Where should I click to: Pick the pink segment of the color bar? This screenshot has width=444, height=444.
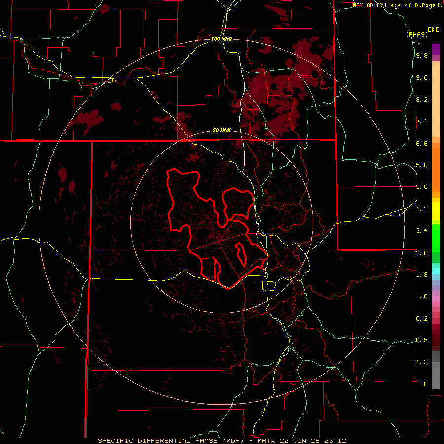coord(436,299)
